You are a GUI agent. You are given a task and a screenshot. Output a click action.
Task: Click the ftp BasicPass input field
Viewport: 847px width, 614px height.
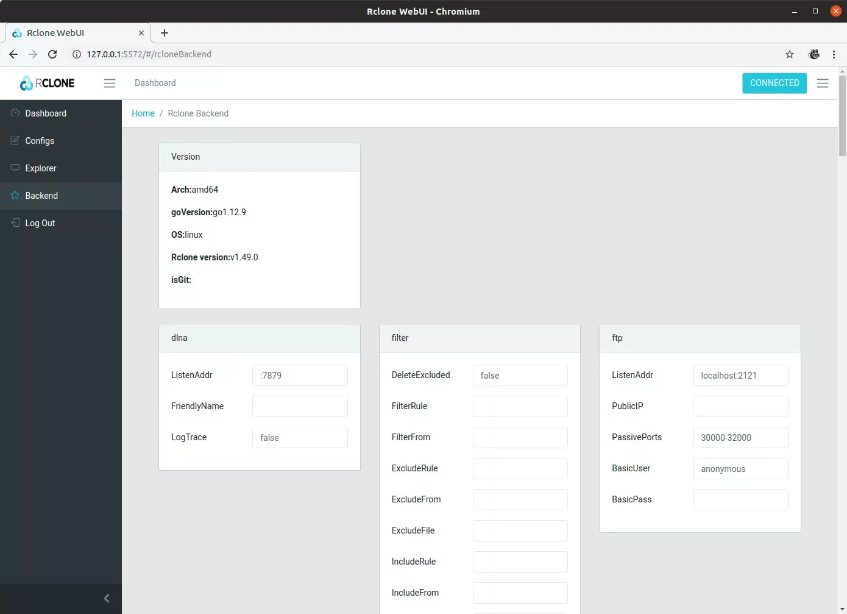pos(740,499)
